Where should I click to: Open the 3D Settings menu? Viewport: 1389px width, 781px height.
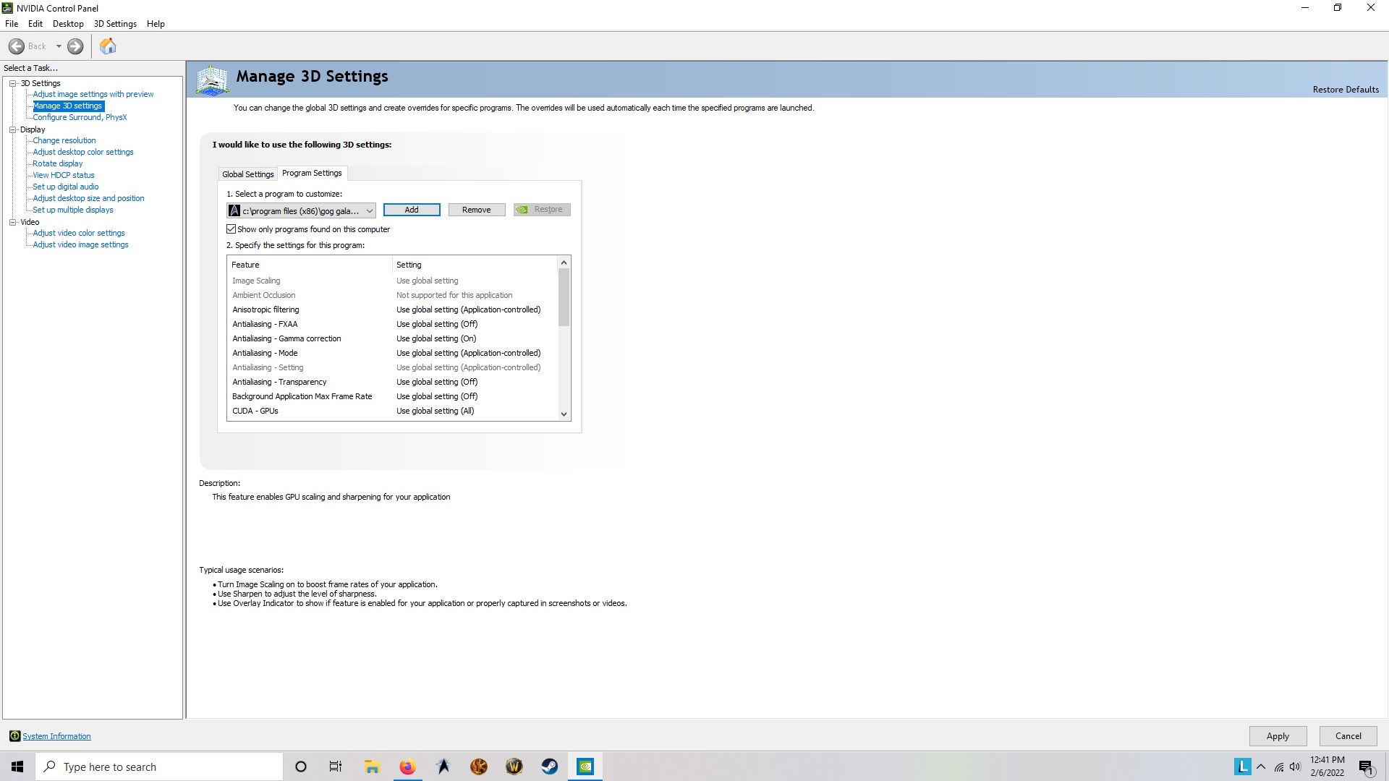click(115, 24)
